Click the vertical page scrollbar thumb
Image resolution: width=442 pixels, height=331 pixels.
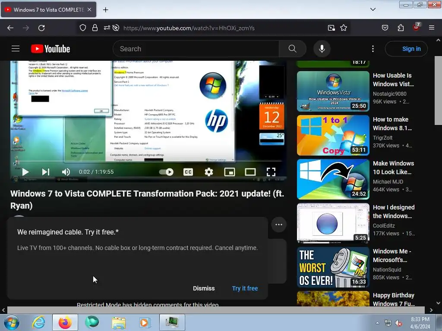[438, 90]
